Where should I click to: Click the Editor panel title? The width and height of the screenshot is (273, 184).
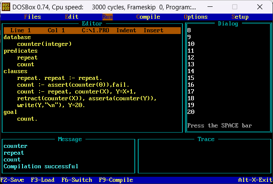(92, 23)
